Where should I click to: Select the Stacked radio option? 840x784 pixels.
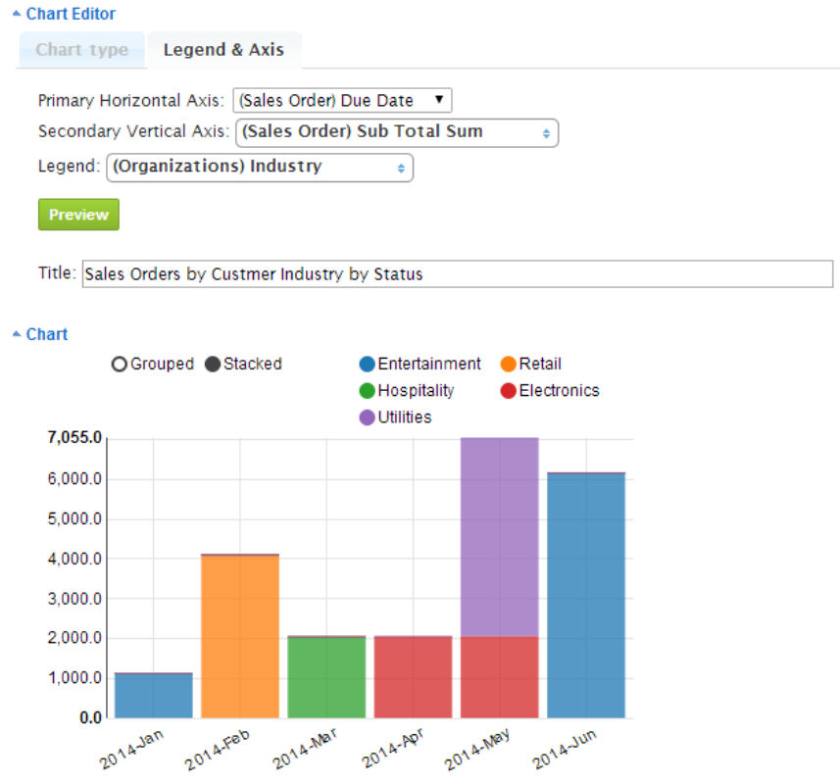213,365
